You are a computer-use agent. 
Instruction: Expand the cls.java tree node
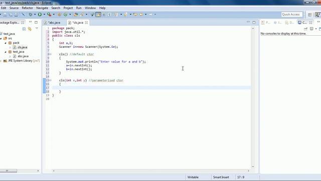[x=10, y=47]
